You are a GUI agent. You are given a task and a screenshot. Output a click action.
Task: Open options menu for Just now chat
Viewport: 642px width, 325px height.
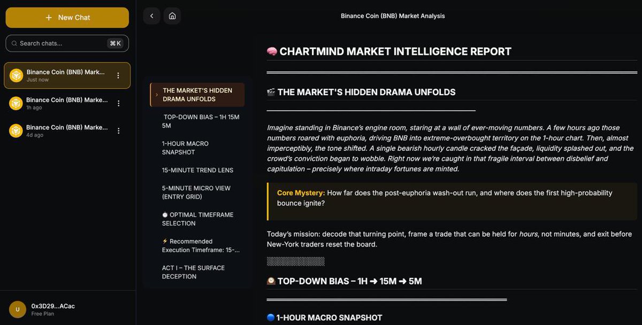tap(118, 75)
